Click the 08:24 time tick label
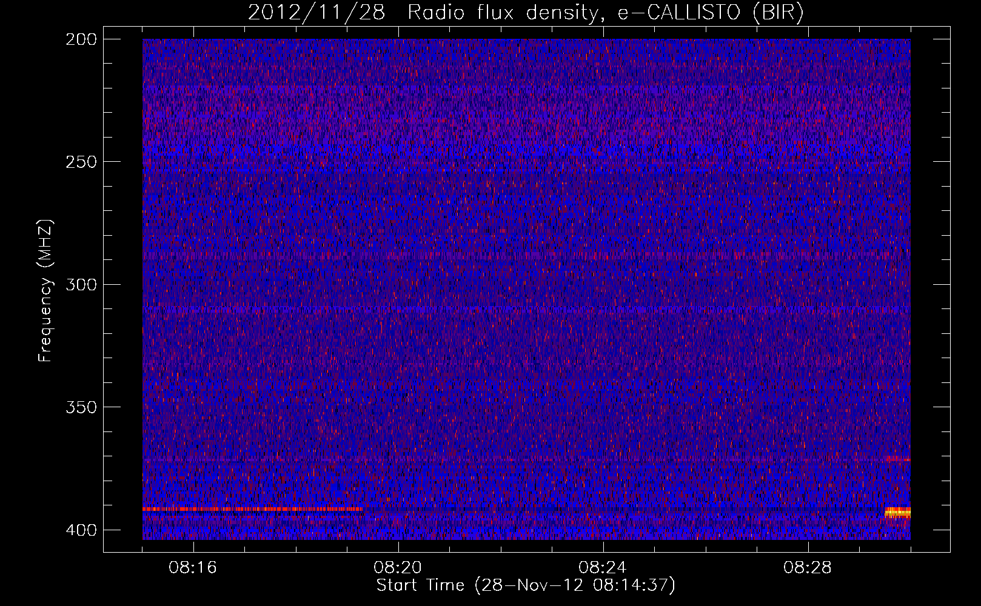The height and width of the screenshot is (606, 981). (603, 568)
